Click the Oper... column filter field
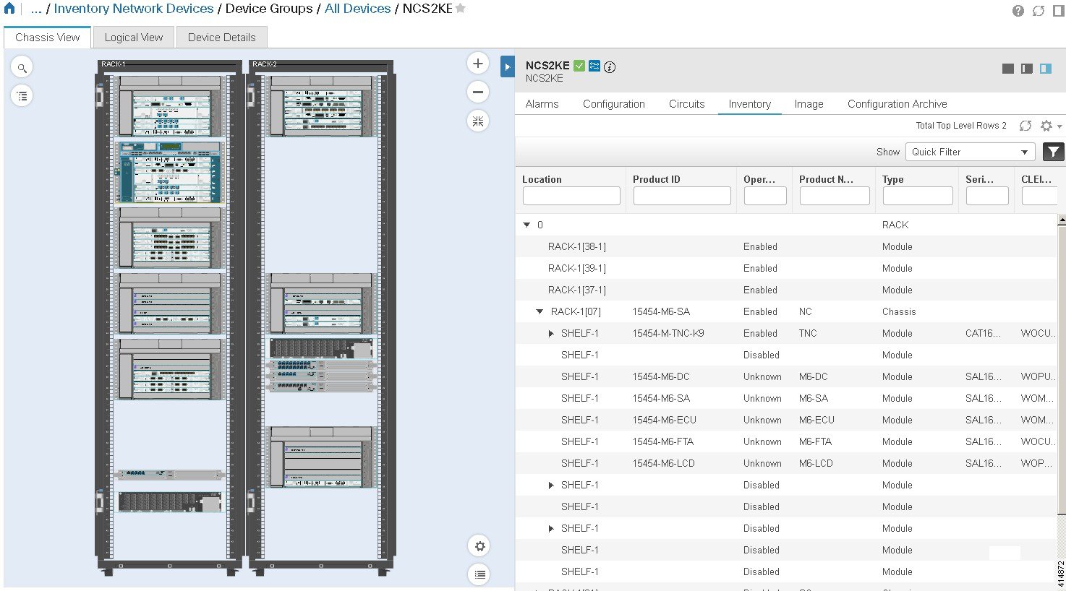The image size is (1066, 591). coord(765,196)
